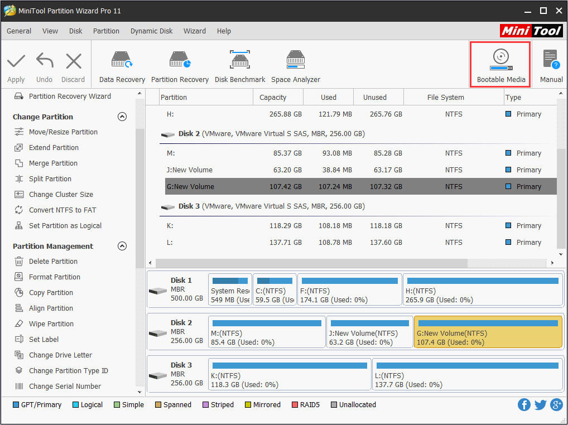The image size is (568, 425).
Task: Click the partition list right scroll arrow
Action: (552, 263)
